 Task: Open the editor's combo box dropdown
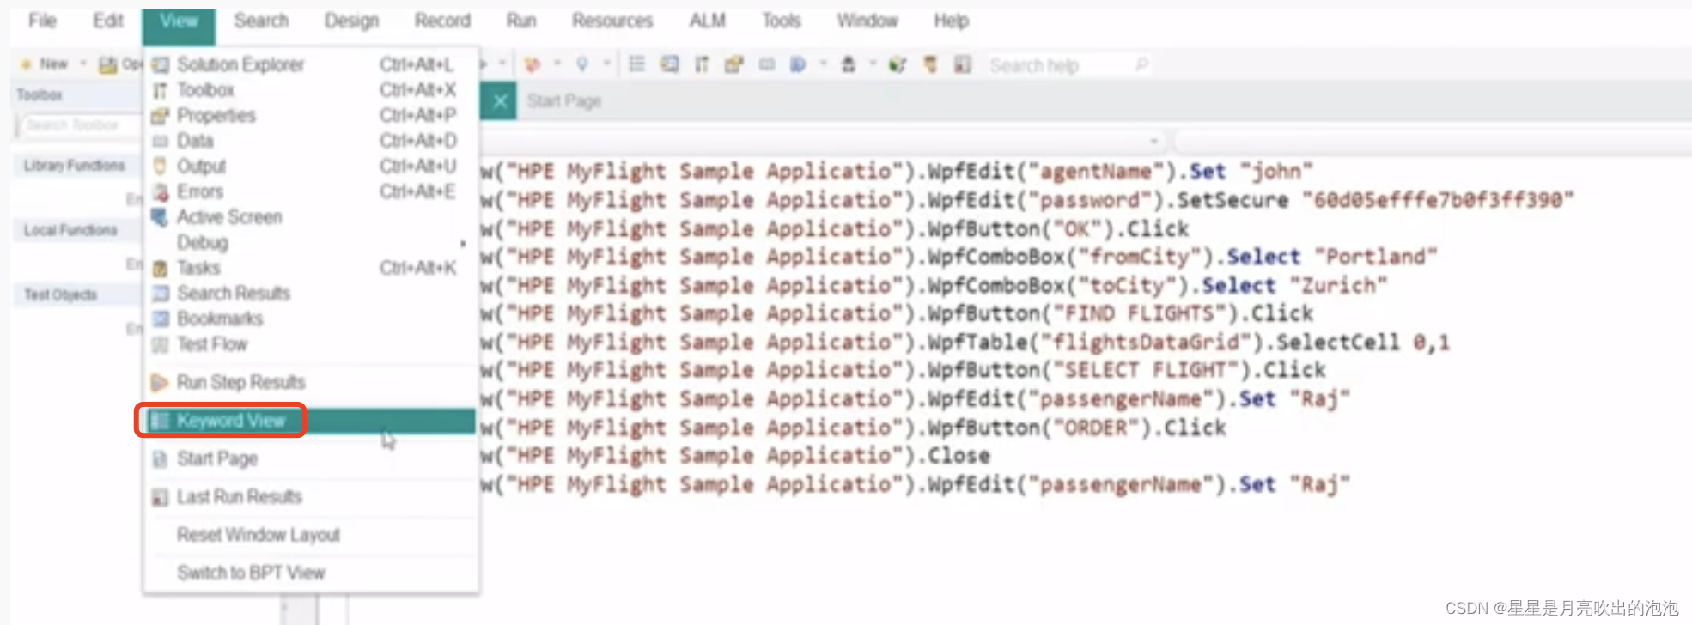pyautogui.click(x=1154, y=141)
